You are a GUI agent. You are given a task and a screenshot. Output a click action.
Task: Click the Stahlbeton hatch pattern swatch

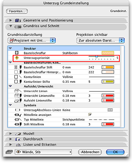(x=108, y=53)
